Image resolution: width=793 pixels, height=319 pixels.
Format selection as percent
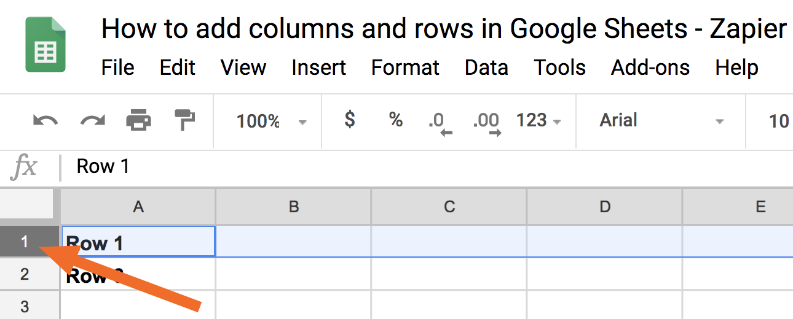[395, 120]
